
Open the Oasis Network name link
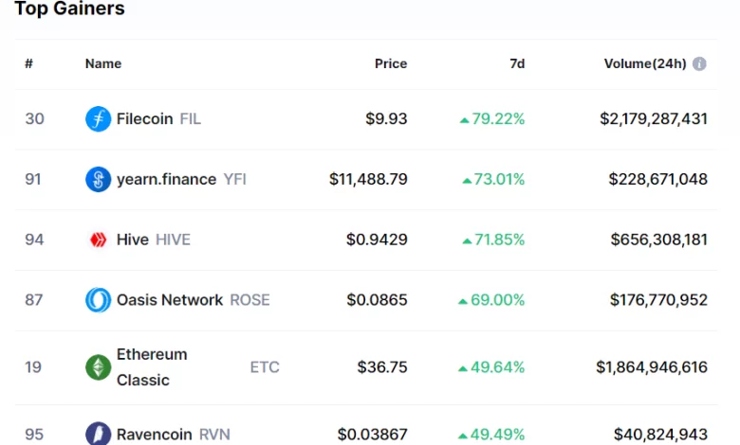click(x=170, y=300)
